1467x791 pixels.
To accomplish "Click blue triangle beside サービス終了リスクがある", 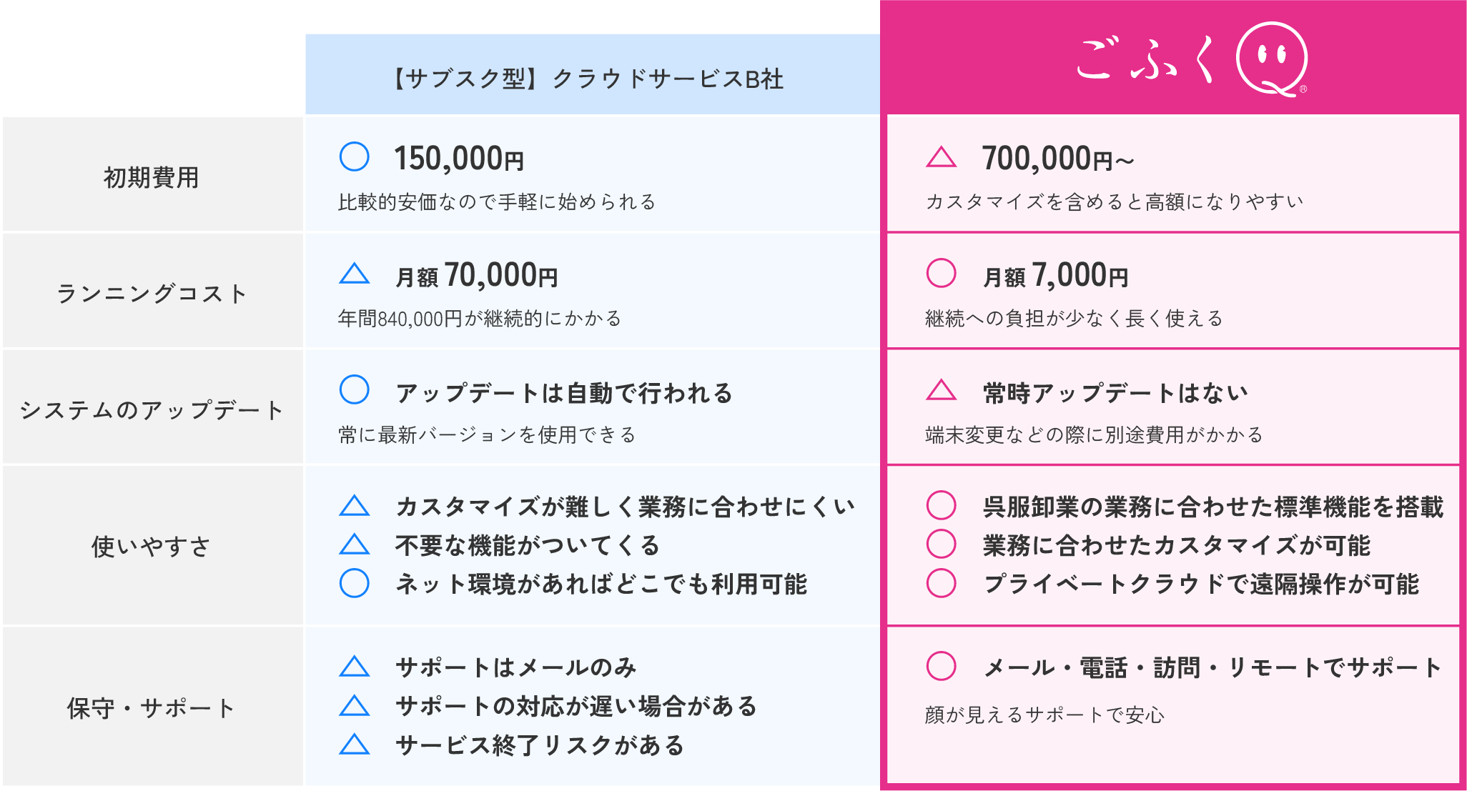I will pos(355,745).
